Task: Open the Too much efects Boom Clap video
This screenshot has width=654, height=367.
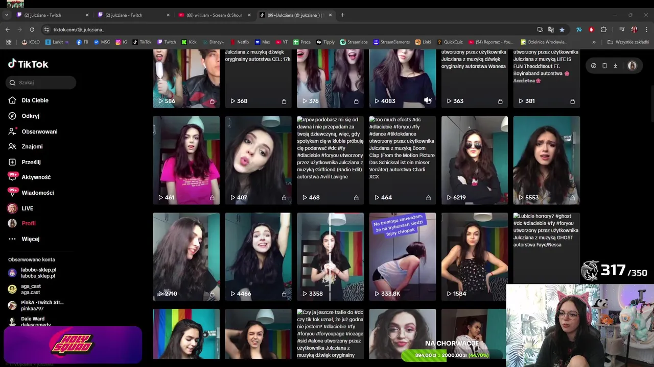Action: pos(403,160)
